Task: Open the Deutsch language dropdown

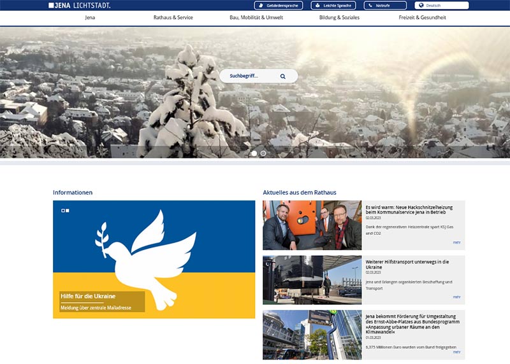Action: tap(441, 6)
